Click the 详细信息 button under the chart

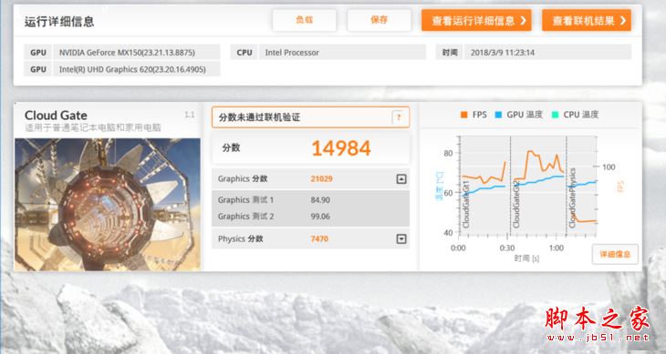coord(615,254)
